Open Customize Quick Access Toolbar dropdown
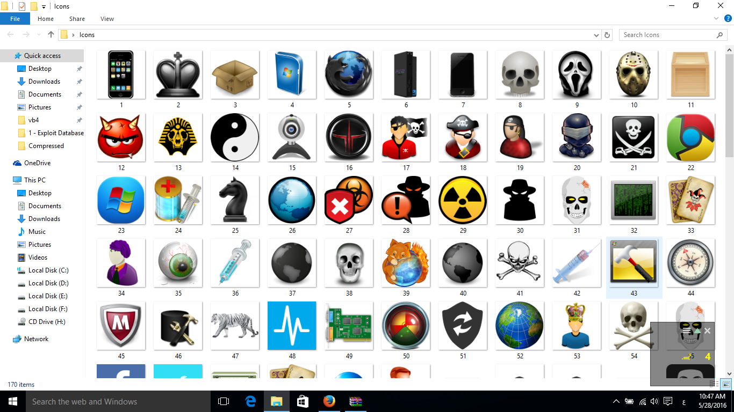Screen dimensions: 734x412 click(44, 6)
